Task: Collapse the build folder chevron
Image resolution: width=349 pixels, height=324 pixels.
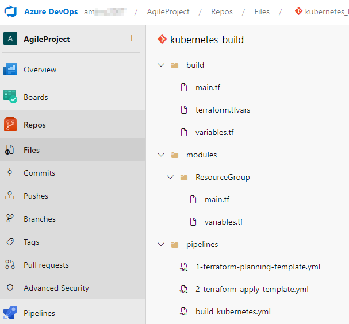Action: [161, 65]
